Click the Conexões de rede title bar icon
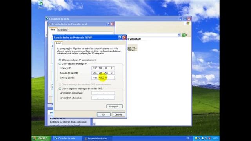251x141 pixels. (x=47, y=18)
